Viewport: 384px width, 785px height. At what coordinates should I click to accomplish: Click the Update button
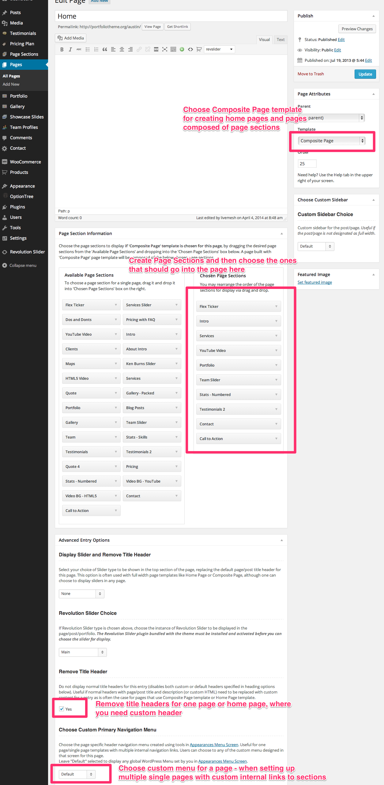(365, 74)
